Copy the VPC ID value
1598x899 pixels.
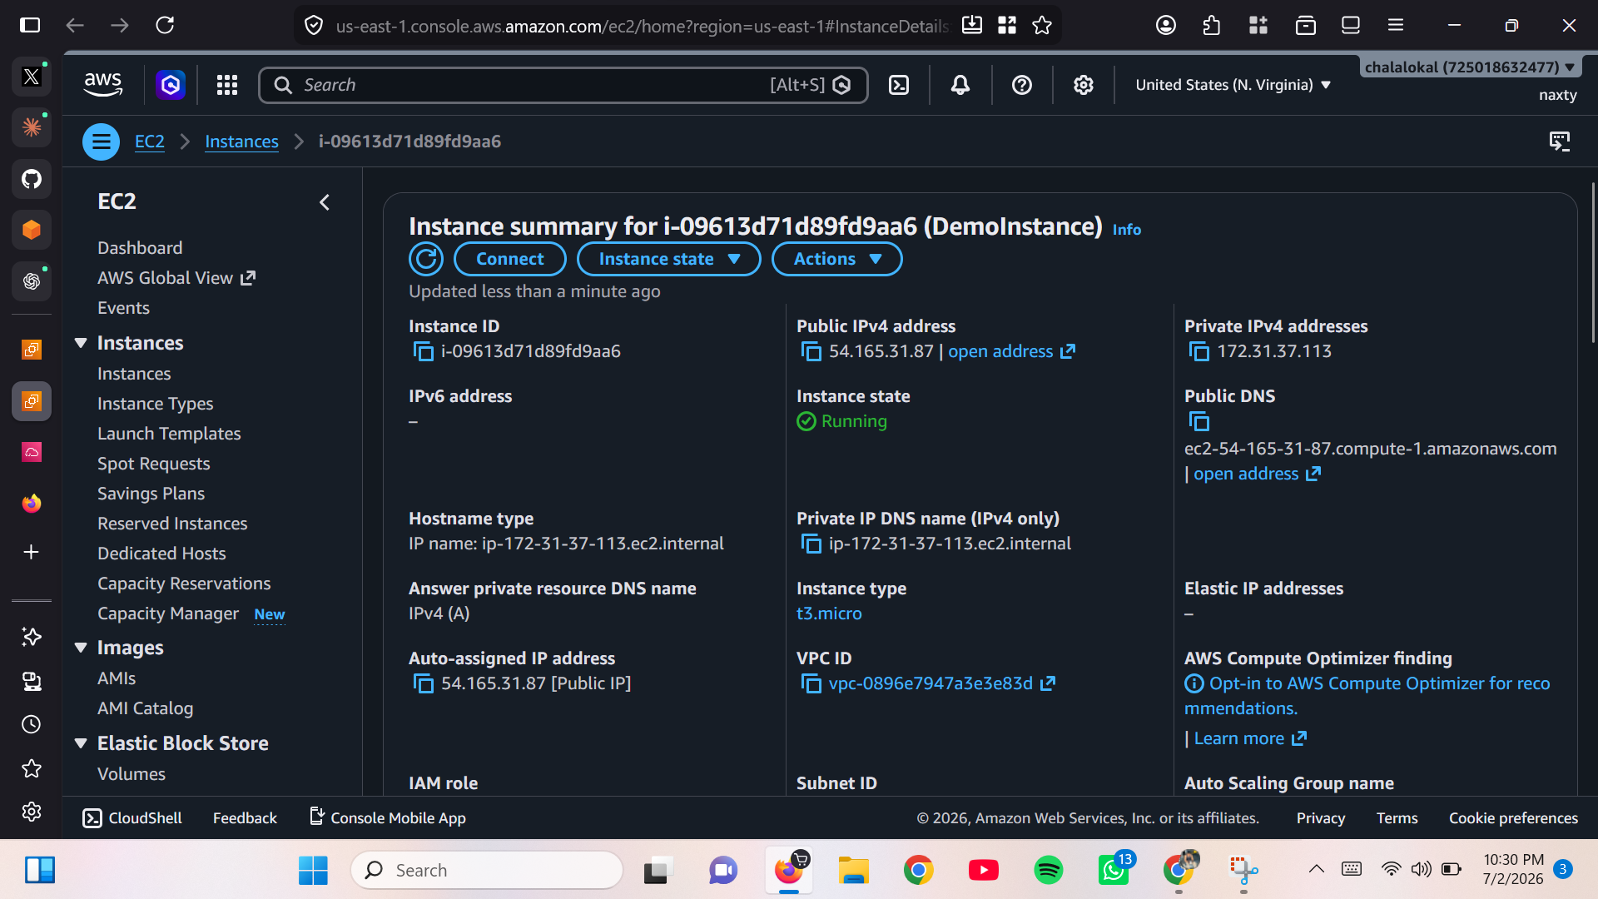click(x=811, y=684)
